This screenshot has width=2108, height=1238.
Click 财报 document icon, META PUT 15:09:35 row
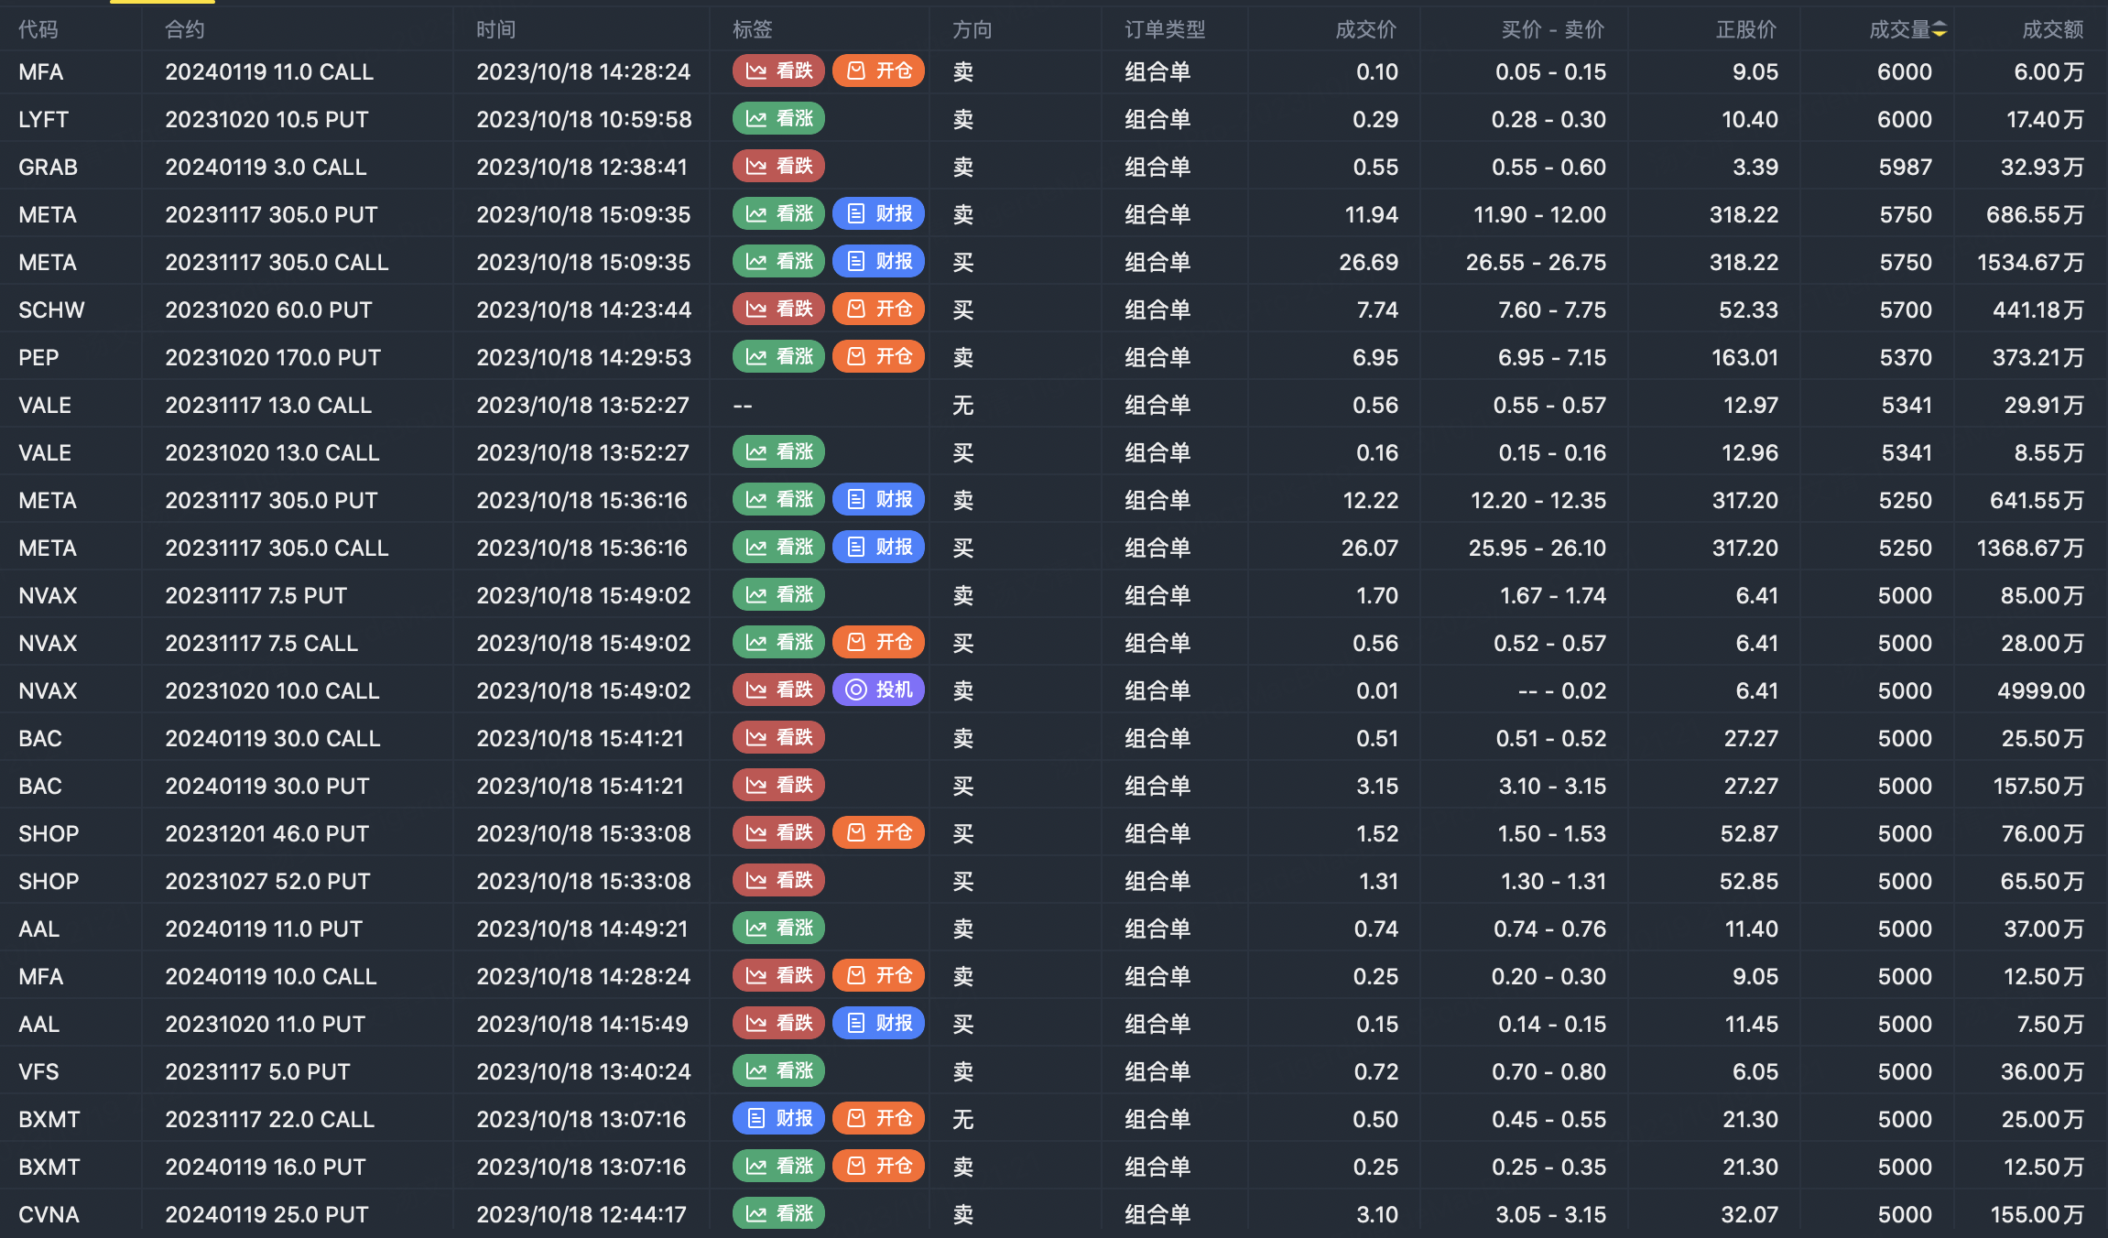[856, 214]
